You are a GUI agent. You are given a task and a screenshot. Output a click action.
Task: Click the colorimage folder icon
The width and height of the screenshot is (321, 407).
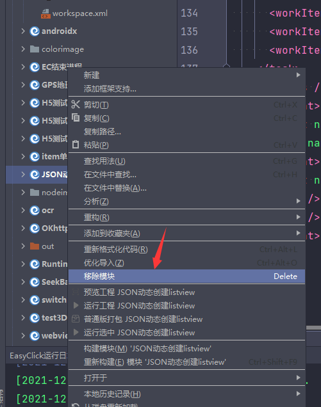click(x=35, y=49)
